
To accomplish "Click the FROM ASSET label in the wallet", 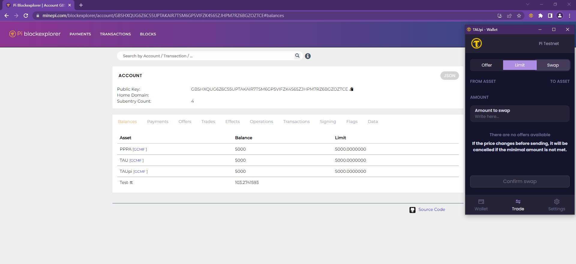I will (x=483, y=81).
